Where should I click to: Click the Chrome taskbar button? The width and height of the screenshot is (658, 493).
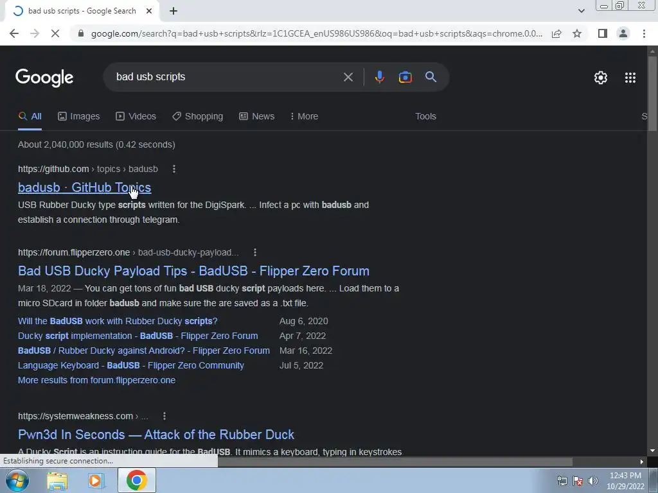pos(136,480)
